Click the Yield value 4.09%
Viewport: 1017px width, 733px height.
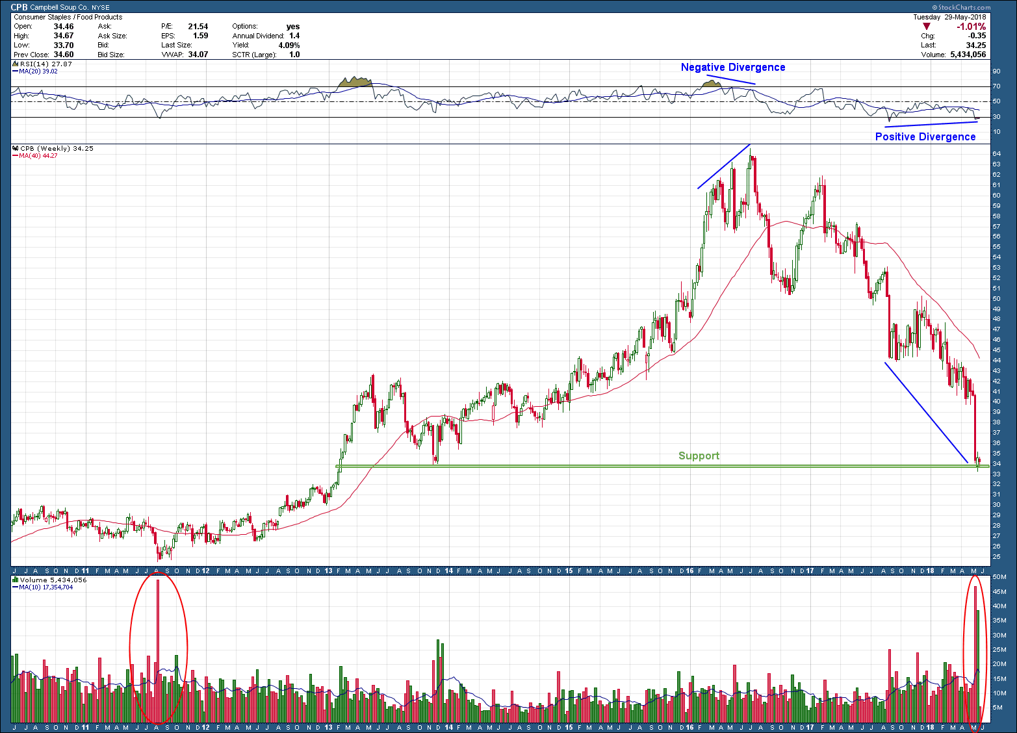[x=289, y=45]
